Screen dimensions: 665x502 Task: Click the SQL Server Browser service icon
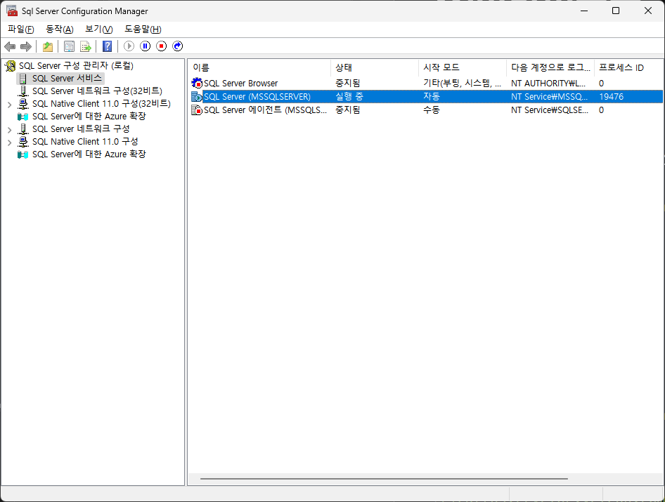pos(197,83)
